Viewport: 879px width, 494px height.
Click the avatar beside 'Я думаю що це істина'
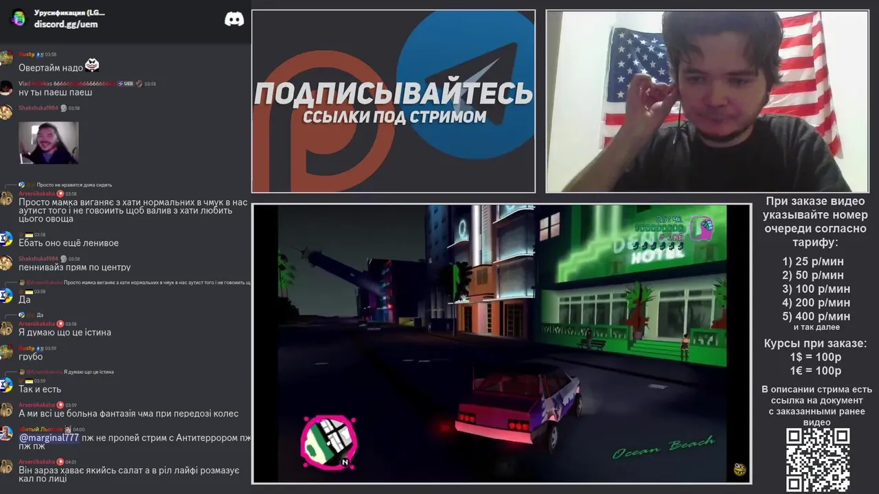[6, 328]
